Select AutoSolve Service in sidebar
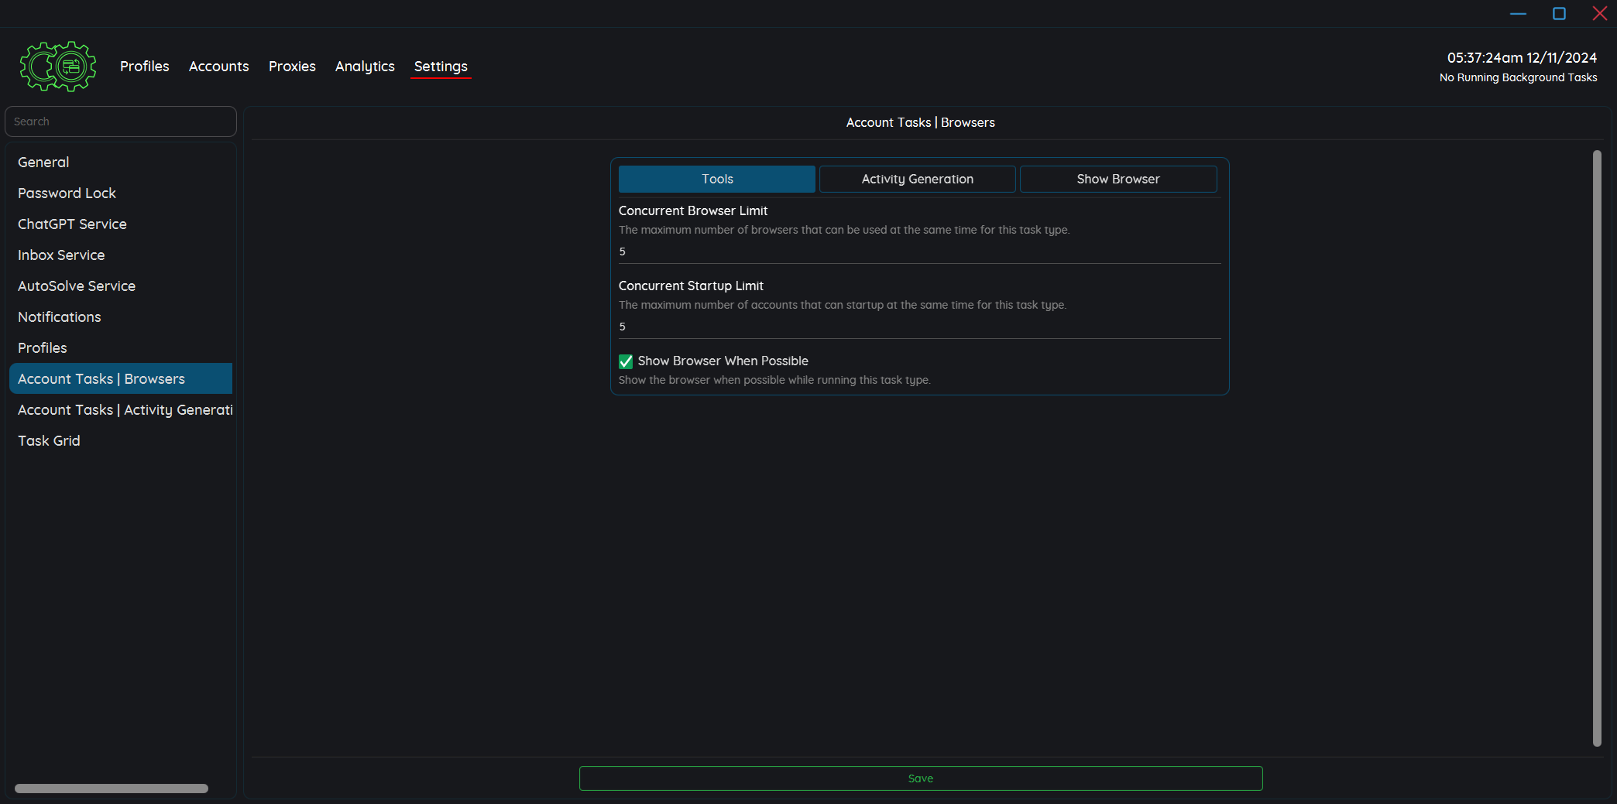Image resolution: width=1617 pixels, height=804 pixels. click(x=77, y=286)
